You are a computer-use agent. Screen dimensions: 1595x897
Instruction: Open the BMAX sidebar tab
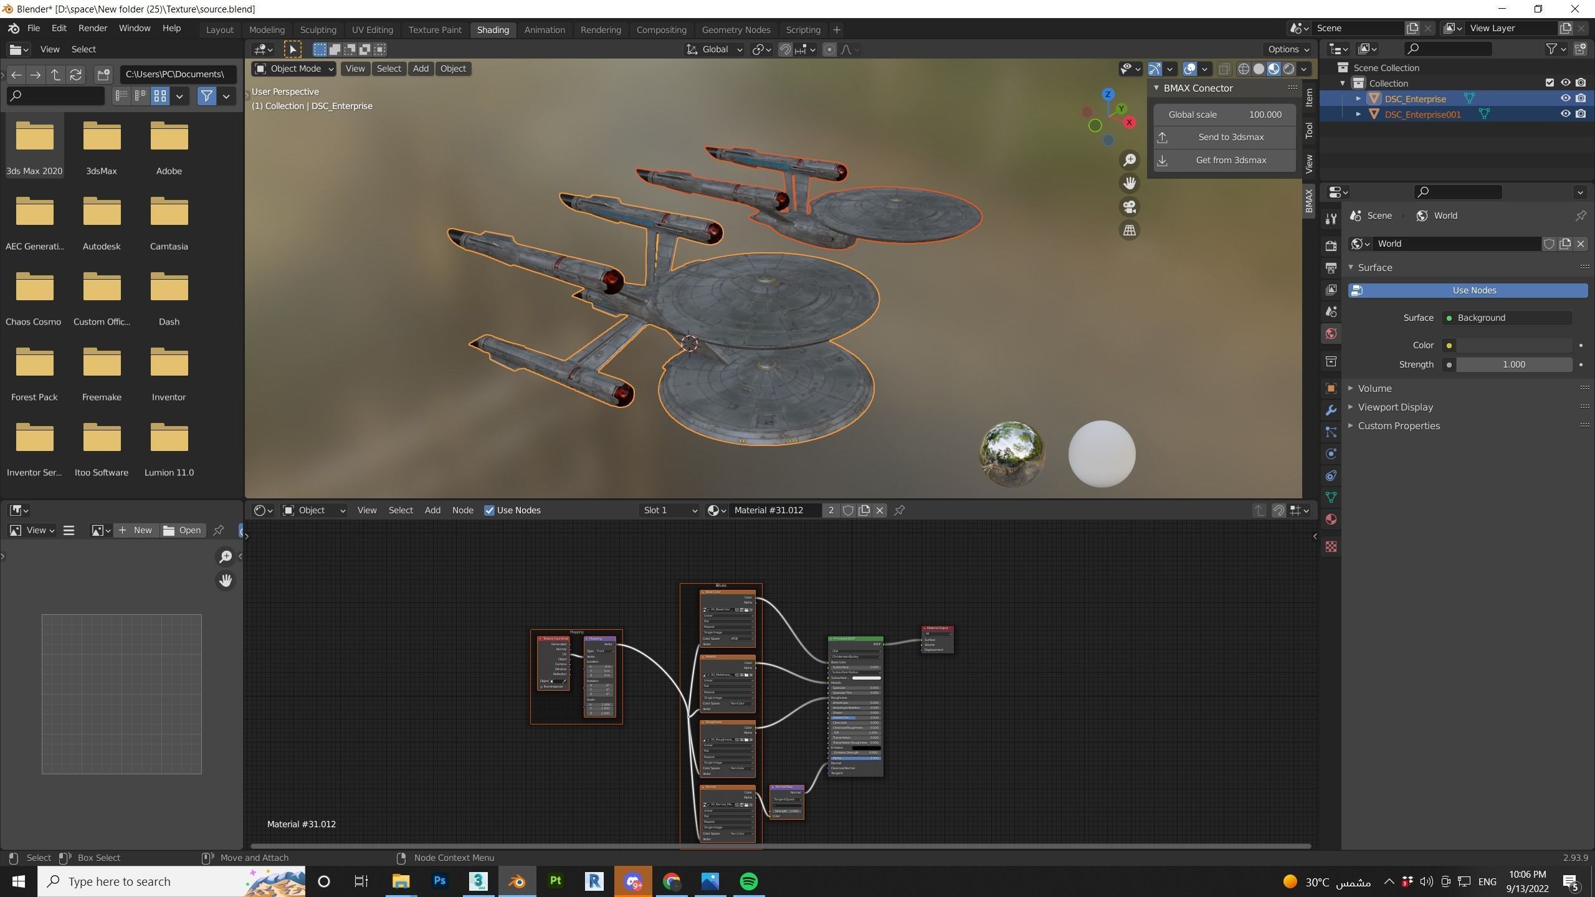1309,201
